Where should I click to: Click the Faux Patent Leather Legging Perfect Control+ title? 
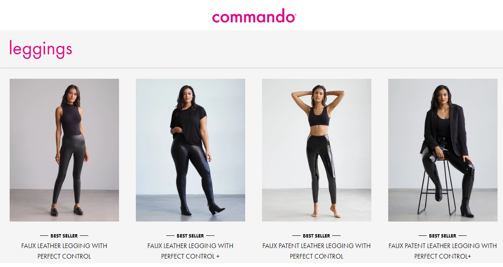pos(443,251)
